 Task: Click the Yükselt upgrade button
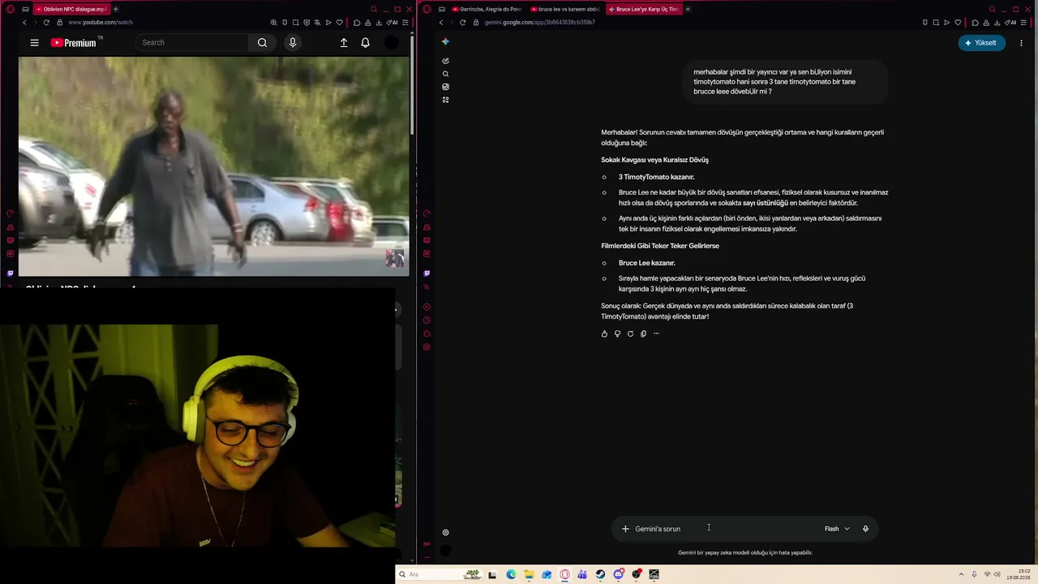(x=981, y=43)
